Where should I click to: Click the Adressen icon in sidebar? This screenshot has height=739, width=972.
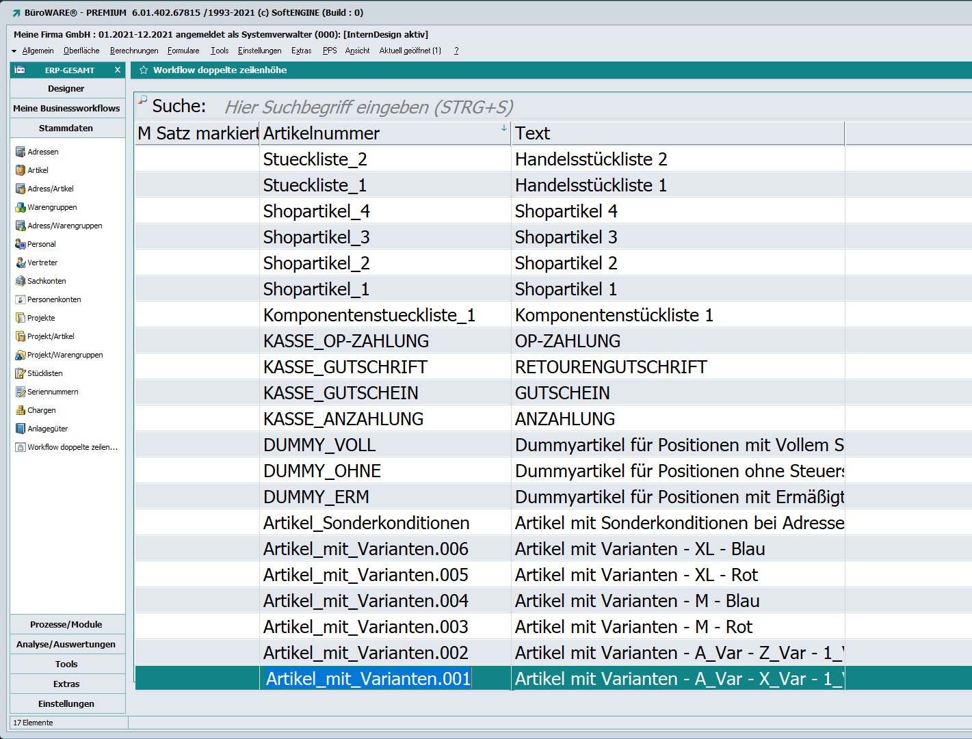(21, 152)
